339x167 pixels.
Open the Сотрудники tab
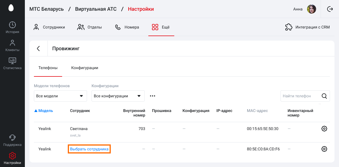point(49,27)
